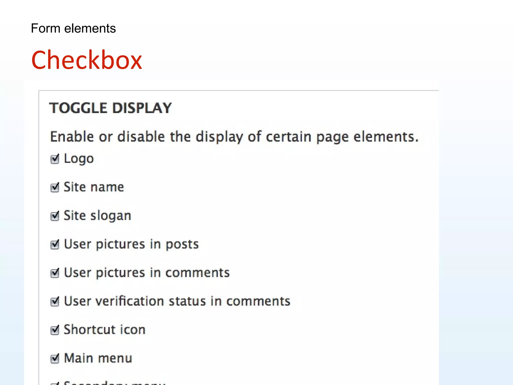Uncheck the Logo checkbox
Screen dimensions: 513x385
coord(55,159)
